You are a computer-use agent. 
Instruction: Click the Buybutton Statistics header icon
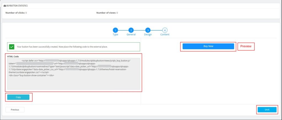pos(5,6)
